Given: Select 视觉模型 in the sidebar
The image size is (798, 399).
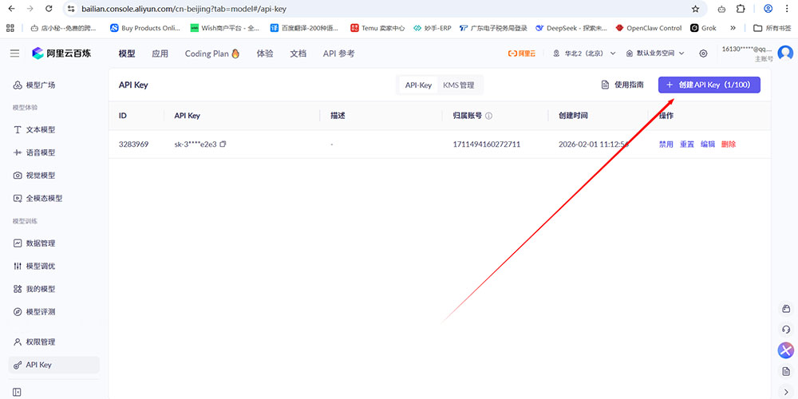Looking at the screenshot, I should tap(34, 176).
